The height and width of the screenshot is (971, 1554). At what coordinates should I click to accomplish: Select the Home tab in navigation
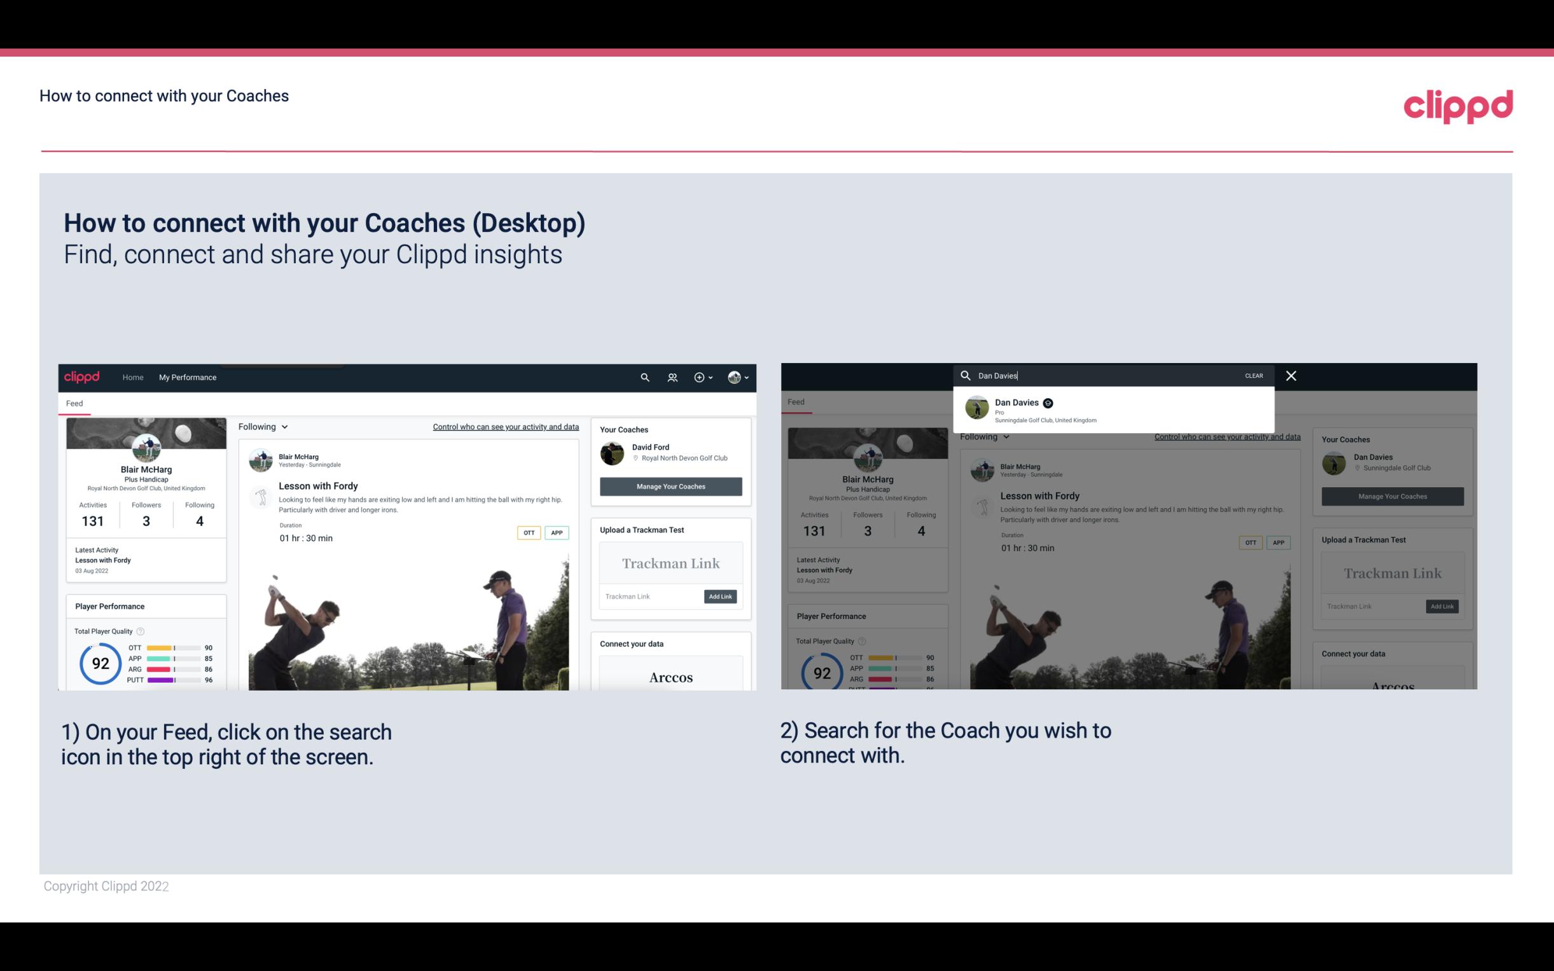coord(133,376)
